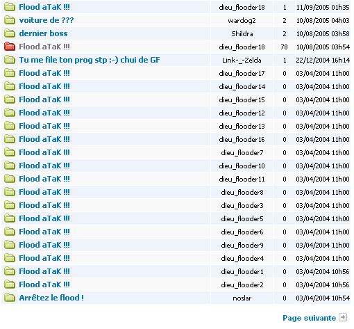Open the 'dernier boss' thread
The height and width of the screenshot is (329, 354).
click(43, 33)
